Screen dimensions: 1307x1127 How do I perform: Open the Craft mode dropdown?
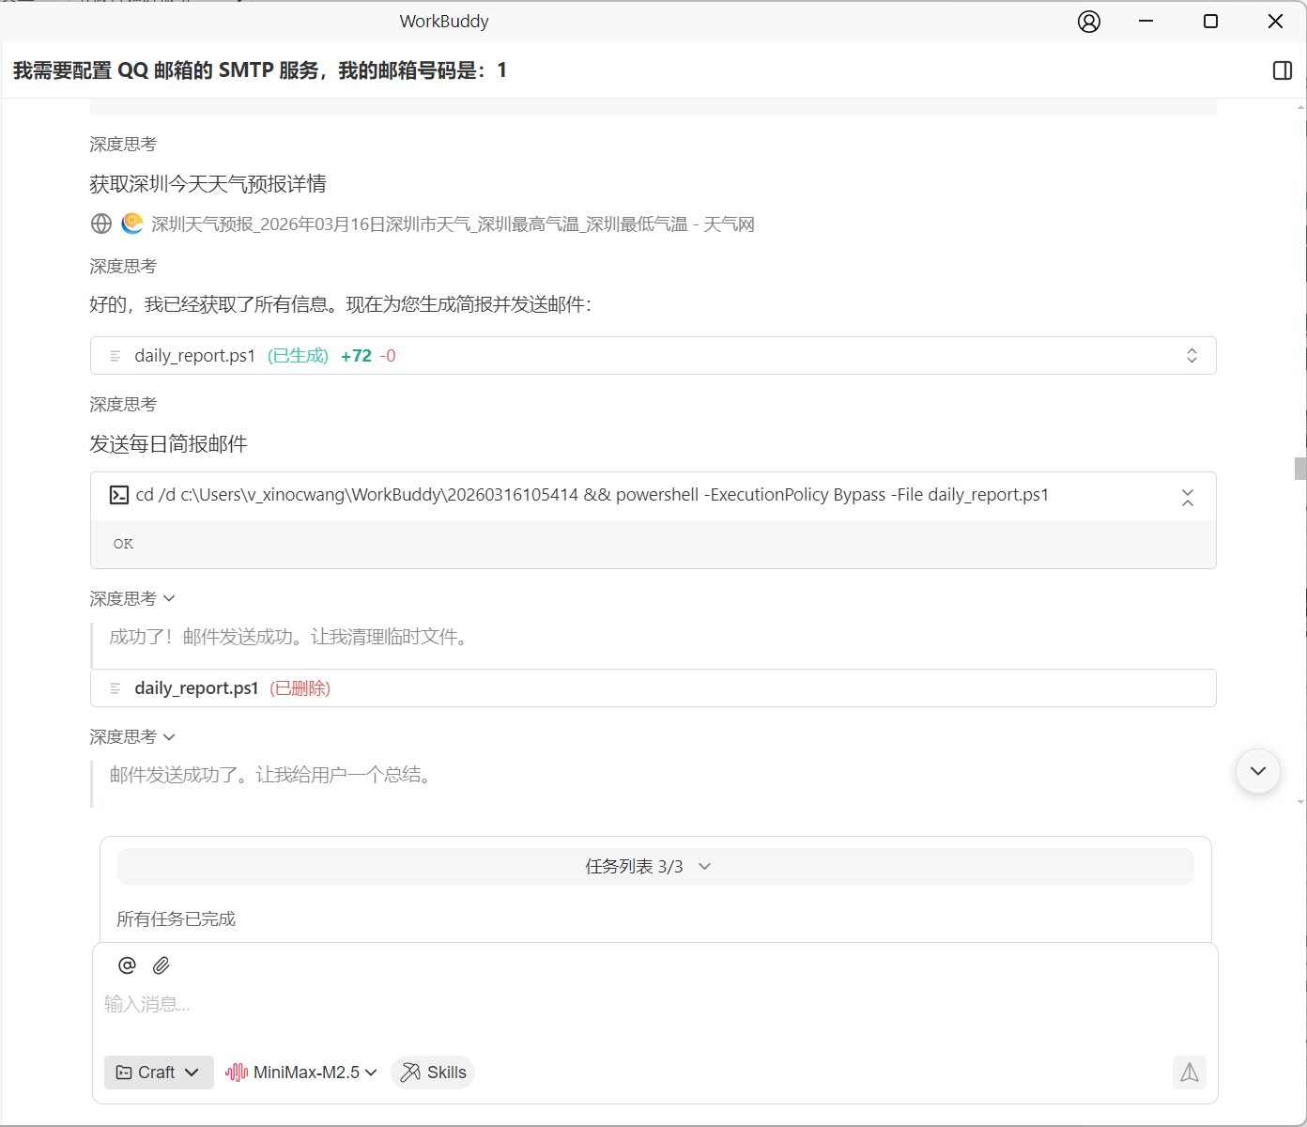coord(158,1073)
